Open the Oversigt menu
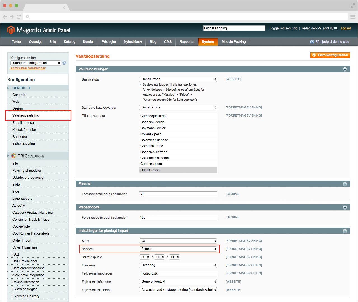The width and height of the screenshot is (358, 302). pos(35,42)
